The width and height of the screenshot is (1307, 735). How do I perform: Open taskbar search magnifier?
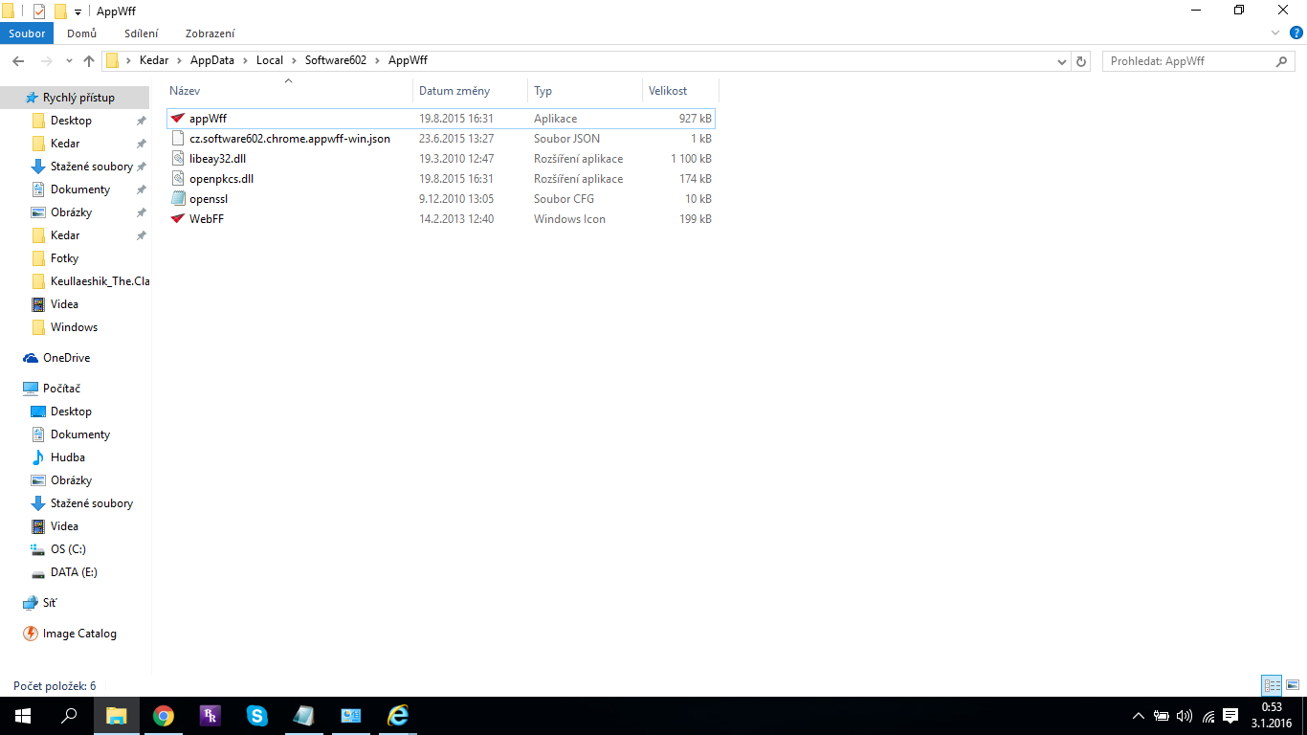(69, 716)
